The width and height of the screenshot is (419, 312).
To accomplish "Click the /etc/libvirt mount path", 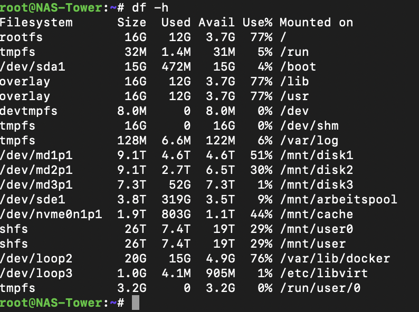I will [324, 274].
